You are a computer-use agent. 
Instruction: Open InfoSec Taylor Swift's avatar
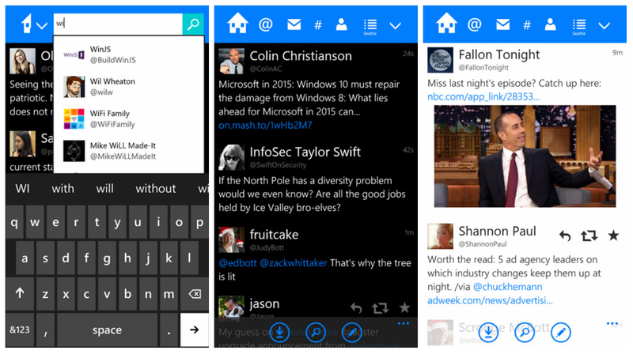231,157
